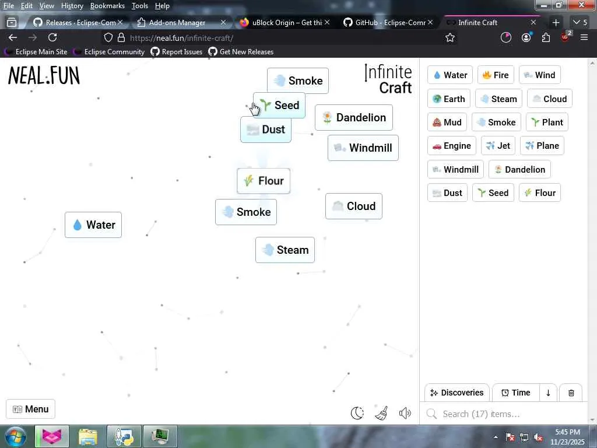
Task: Select Earth in the sidebar
Action: pyautogui.click(x=449, y=99)
